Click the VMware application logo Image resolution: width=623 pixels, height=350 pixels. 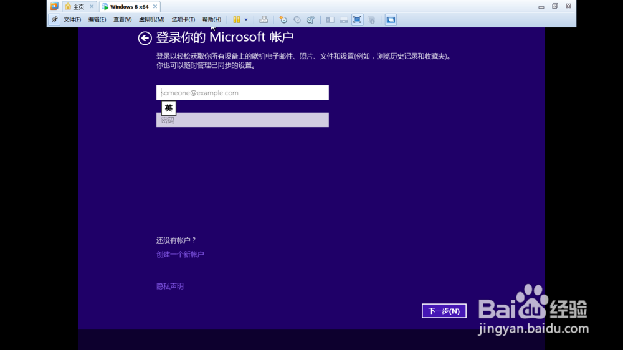point(54,6)
